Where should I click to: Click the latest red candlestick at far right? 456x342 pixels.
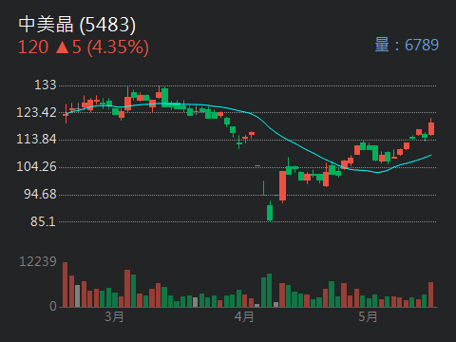click(x=431, y=128)
